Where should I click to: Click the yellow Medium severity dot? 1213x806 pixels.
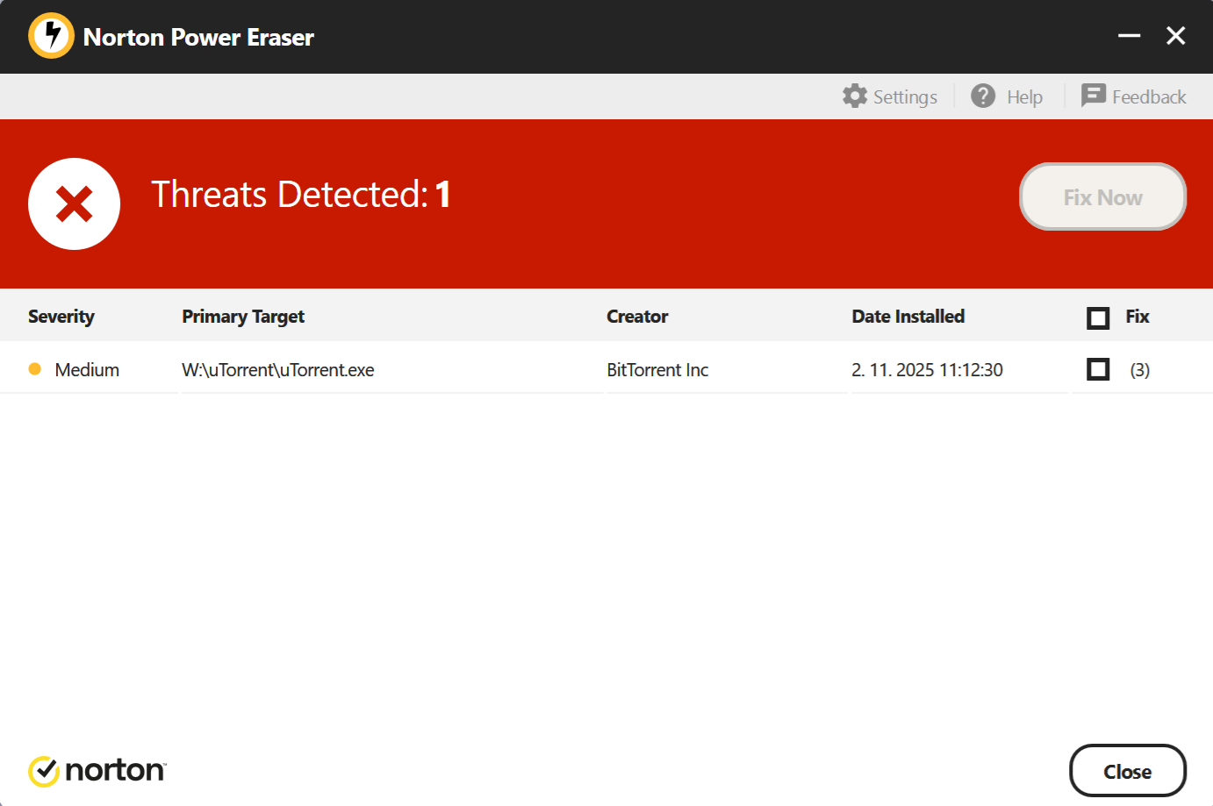click(x=35, y=369)
